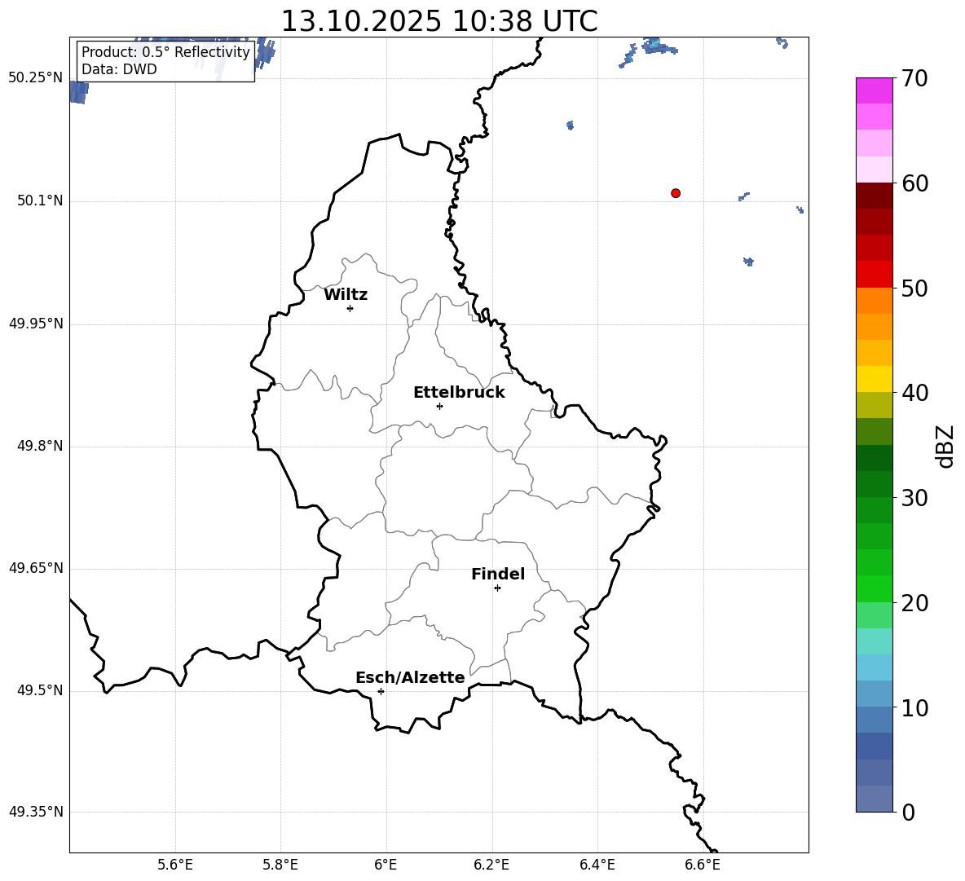Click the radar echo near the top-right corner
The width and height of the screenshot is (965, 881).
coord(782,42)
